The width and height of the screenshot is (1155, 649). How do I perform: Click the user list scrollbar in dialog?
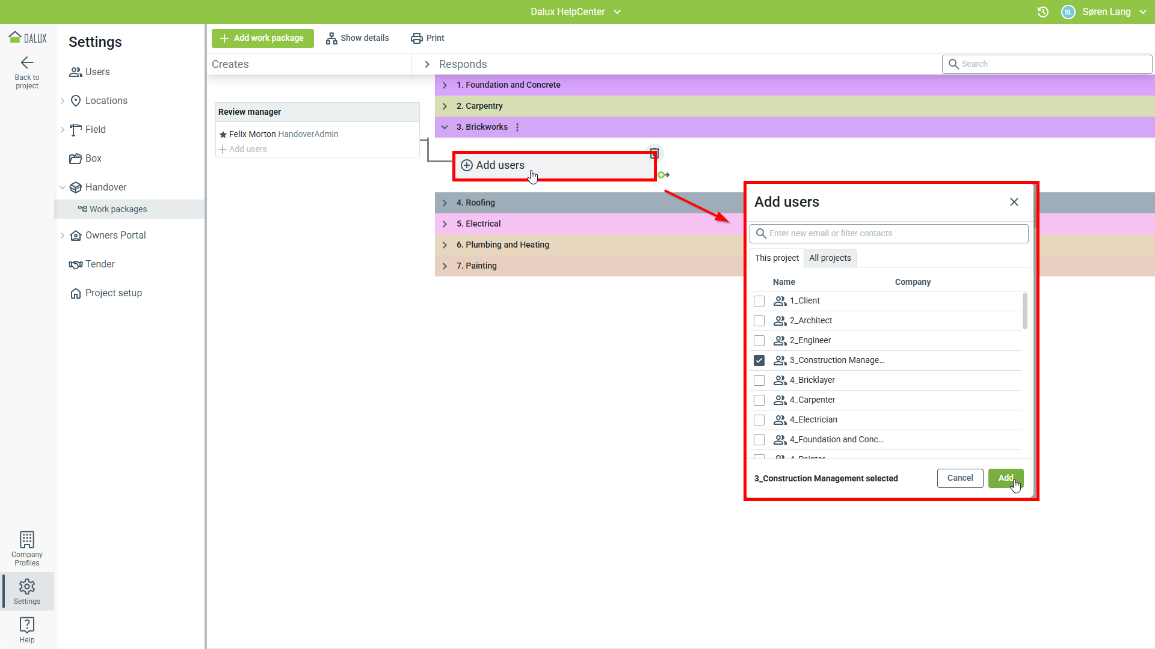pos(1024,311)
